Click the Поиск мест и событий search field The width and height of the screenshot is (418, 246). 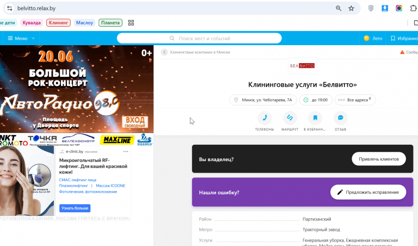click(x=199, y=39)
